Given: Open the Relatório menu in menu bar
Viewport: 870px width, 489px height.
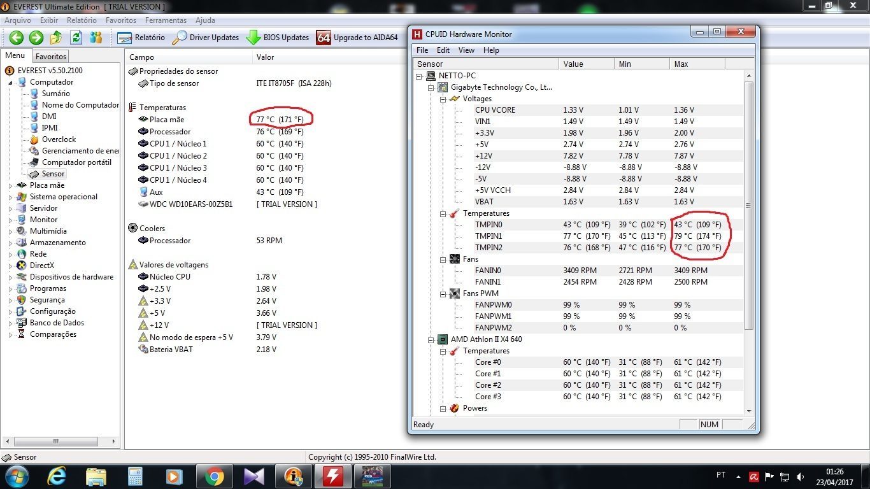Looking at the screenshot, I should click(x=82, y=20).
